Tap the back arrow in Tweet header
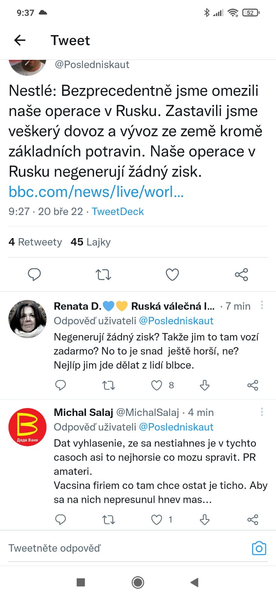276x599 pixels. (x=20, y=40)
